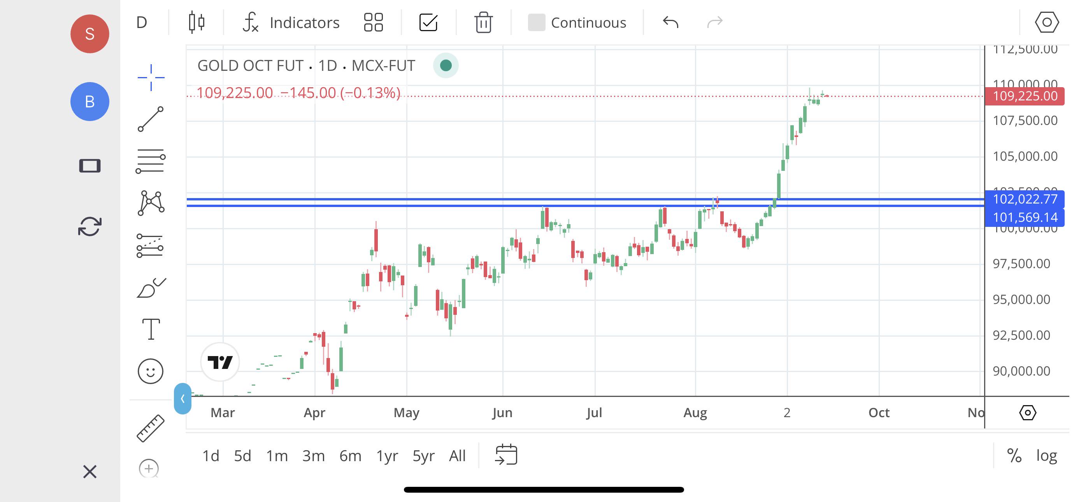Select the ruler measure tool
This screenshot has height=502, width=1088.
(150, 428)
